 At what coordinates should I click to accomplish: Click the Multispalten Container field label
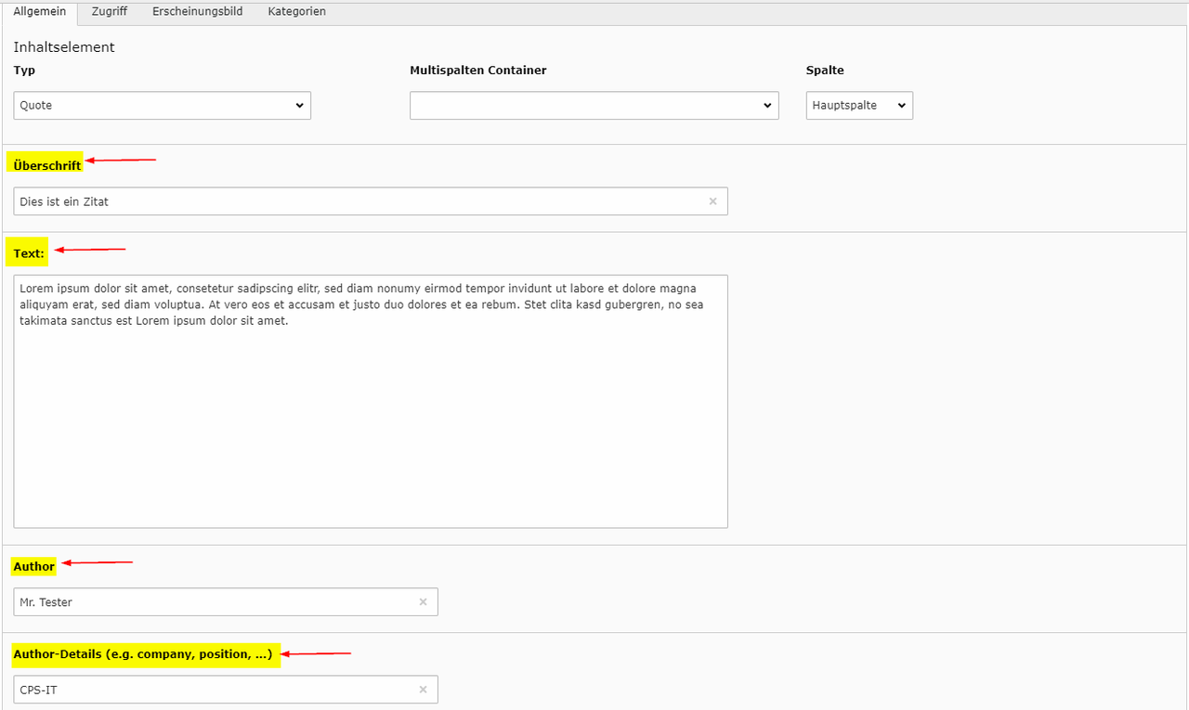477,71
